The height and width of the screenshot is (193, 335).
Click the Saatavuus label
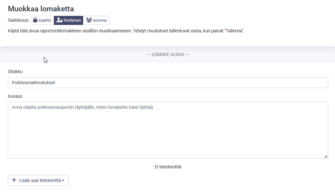(x=19, y=20)
